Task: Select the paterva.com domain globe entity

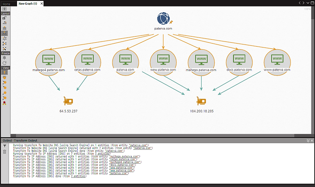Action: 163,19
